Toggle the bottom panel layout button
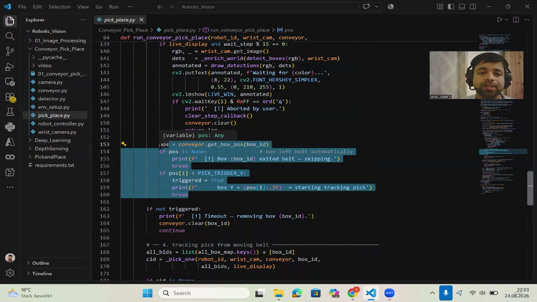The width and height of the screenshot is (537, 302). click(x=461, y=7)
